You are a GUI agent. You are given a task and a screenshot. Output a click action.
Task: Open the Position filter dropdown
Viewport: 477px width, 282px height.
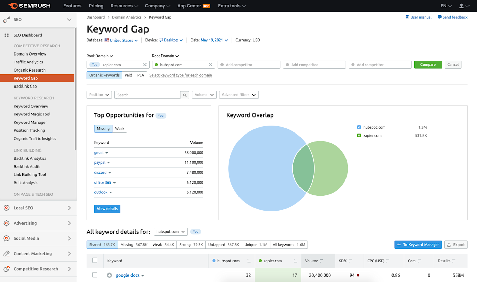tap(99, 95)
